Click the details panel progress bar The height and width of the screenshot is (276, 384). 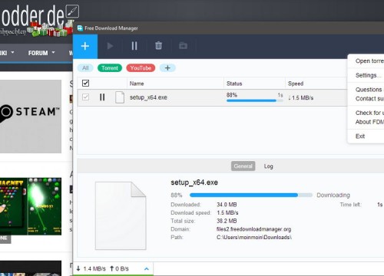pyautogui.click(x=251, y=195)
